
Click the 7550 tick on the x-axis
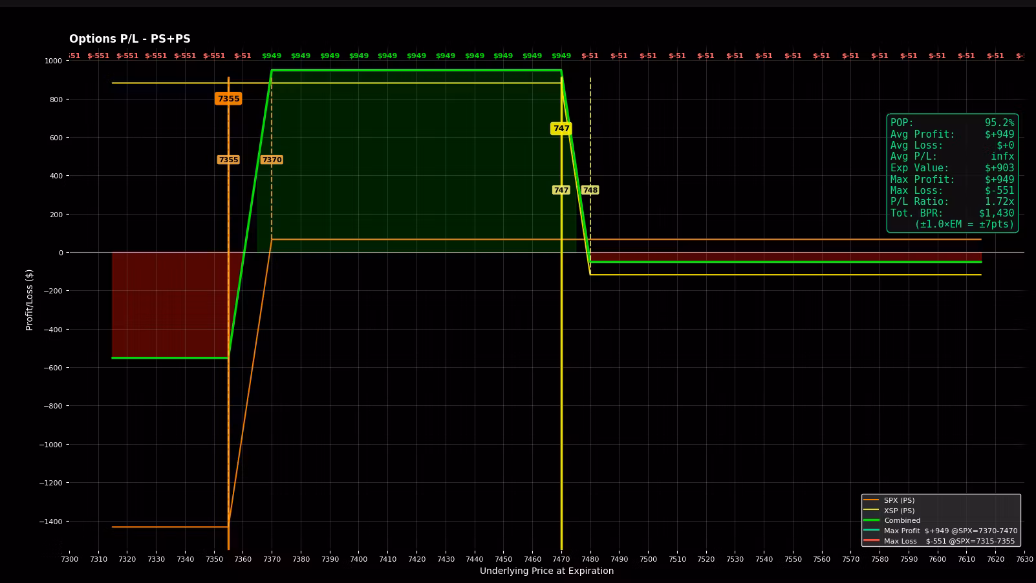793,559
